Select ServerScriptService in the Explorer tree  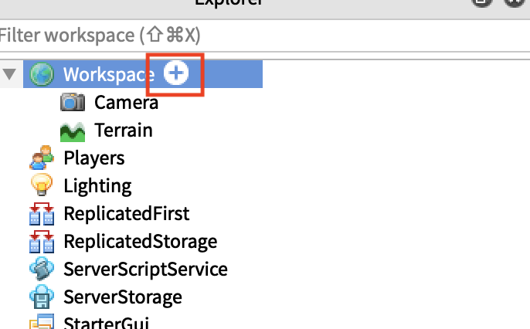[x=145, y=270]
